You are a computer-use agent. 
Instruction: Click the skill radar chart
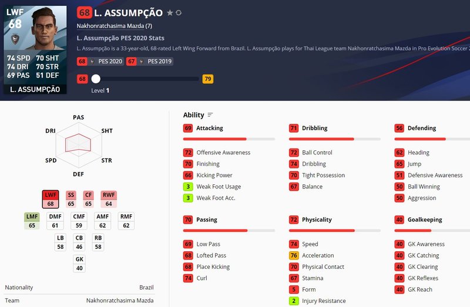[79, 145]
